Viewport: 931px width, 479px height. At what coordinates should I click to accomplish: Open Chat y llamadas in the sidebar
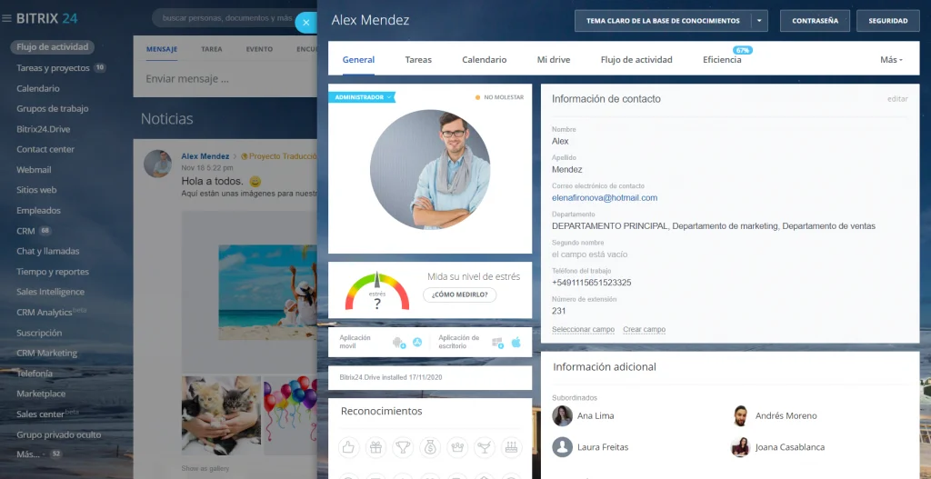[47, 251]
